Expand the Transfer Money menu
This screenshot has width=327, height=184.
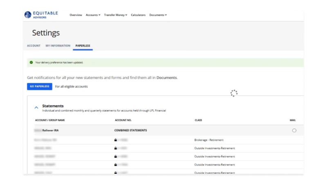[x=116, y=15]
